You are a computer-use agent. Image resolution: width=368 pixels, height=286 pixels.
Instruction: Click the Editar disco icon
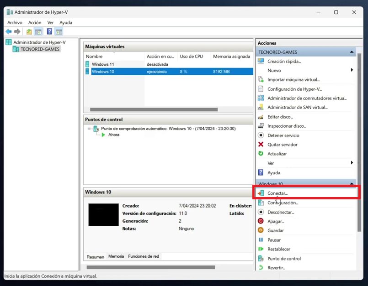pos(261,117)
